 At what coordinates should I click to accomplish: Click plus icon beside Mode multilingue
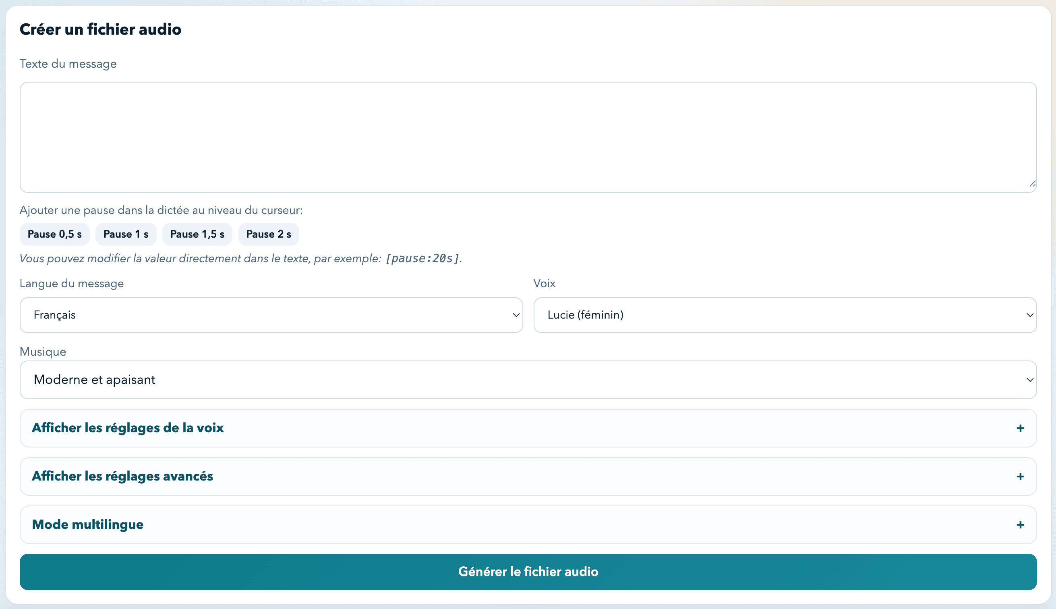click(1020, 525)
